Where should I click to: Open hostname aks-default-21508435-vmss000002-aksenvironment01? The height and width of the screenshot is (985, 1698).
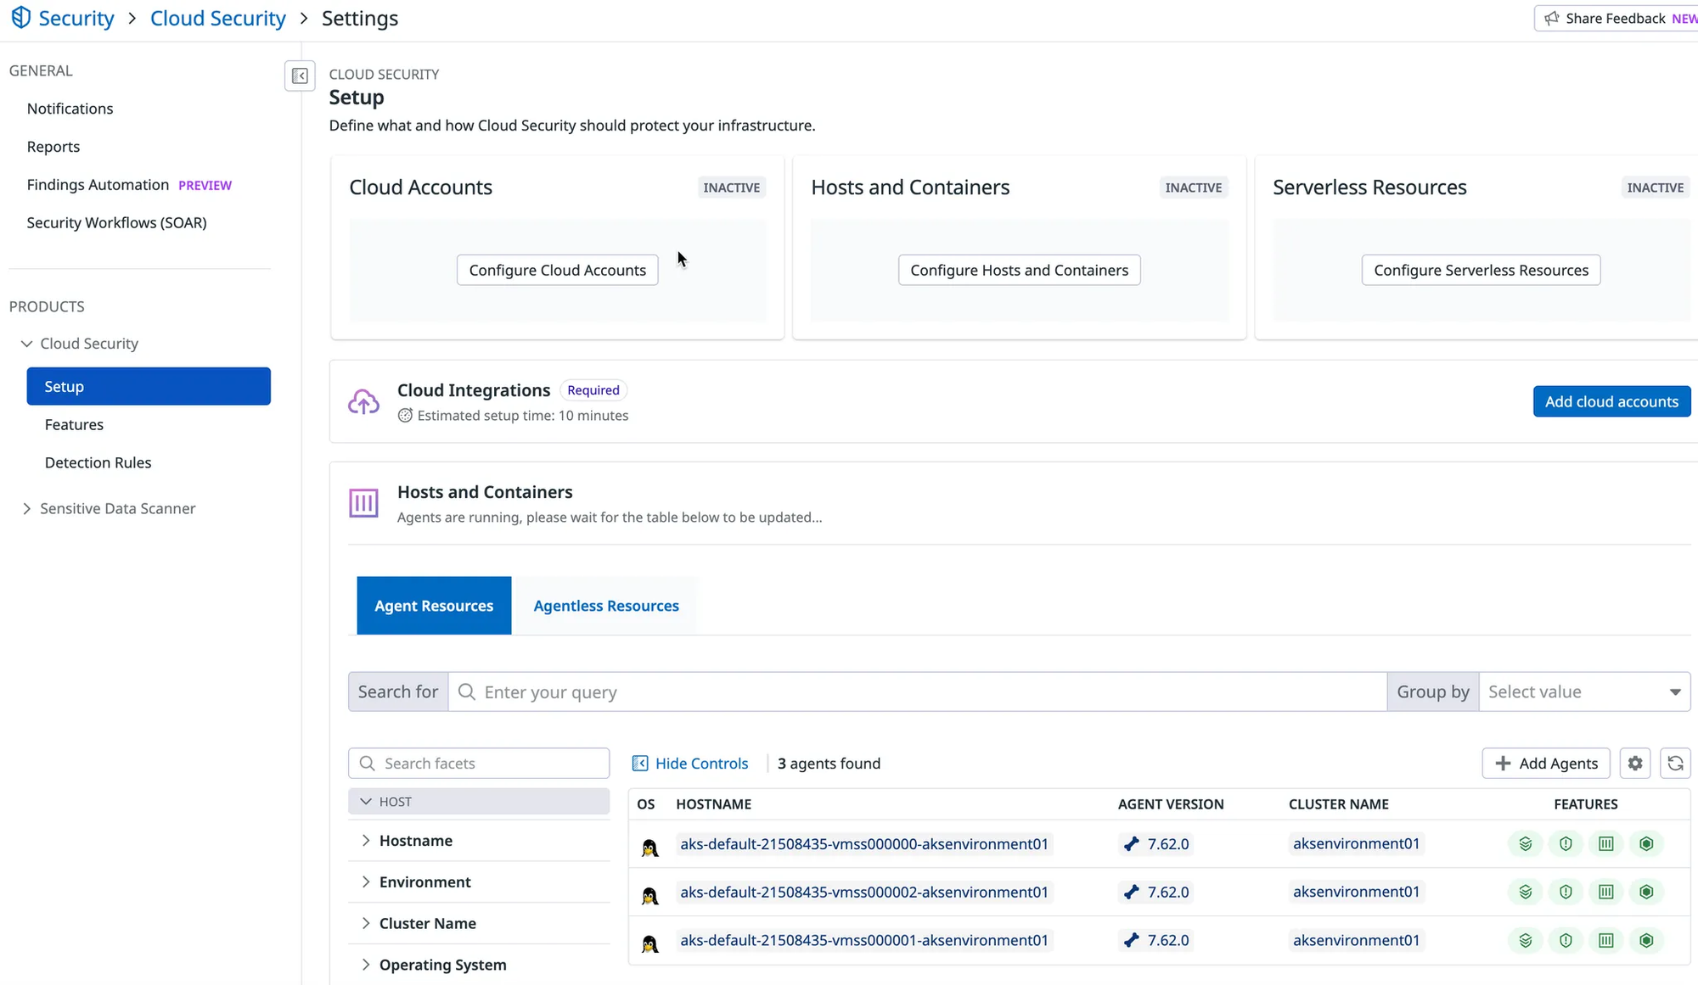864,892
